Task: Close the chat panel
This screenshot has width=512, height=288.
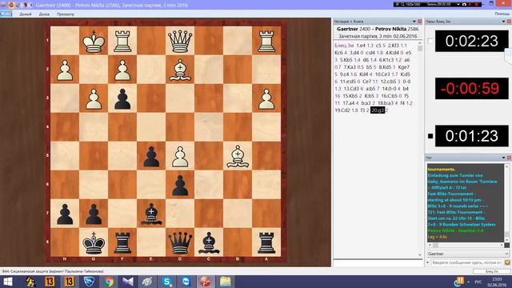Action: tap(509, 158)
